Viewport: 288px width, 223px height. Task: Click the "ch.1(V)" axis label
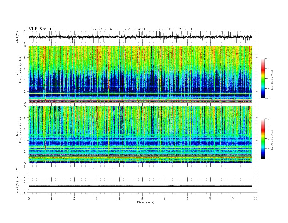point(17,38)
